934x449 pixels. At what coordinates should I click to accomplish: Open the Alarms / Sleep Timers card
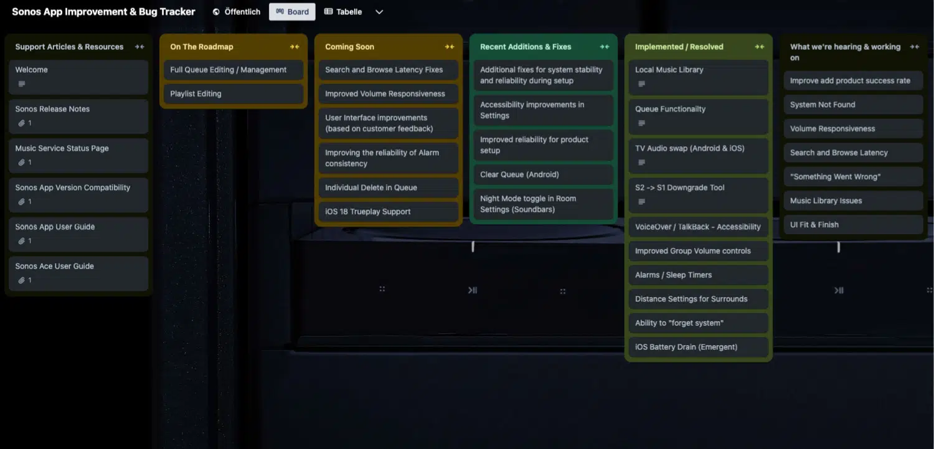699,275
